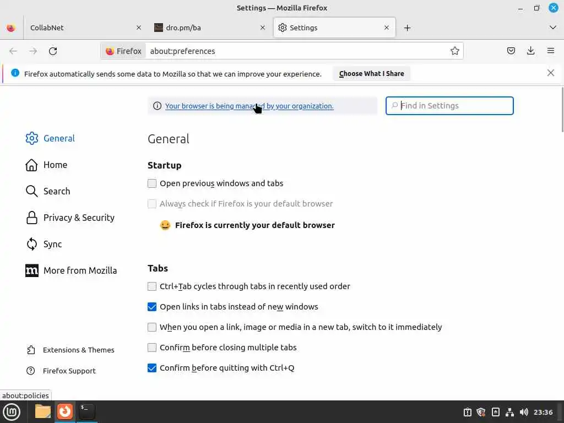
Task: Enable Open previous windows and tabs
Action: [x=152, y=183]
